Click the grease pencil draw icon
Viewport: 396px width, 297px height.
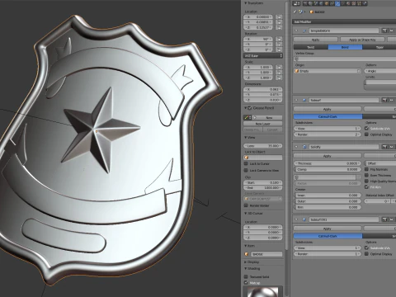pyautogui.click(x=247, y=117)
